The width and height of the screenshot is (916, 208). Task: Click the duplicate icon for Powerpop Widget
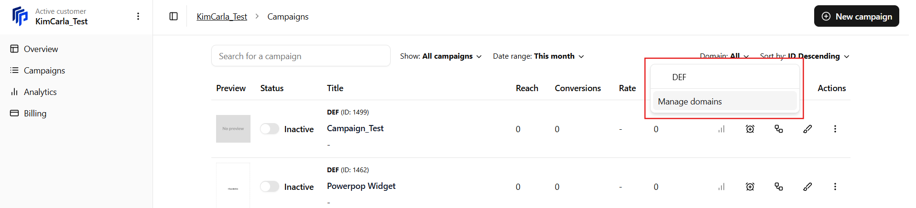tap(779, 187)
